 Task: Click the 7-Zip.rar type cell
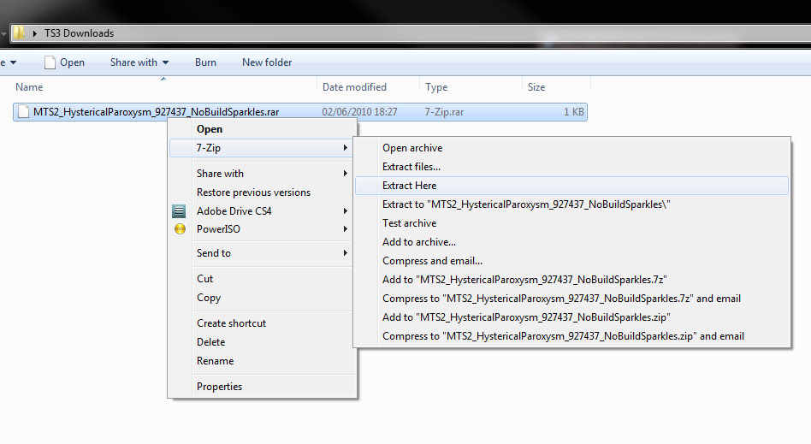(x=444, y=112)
